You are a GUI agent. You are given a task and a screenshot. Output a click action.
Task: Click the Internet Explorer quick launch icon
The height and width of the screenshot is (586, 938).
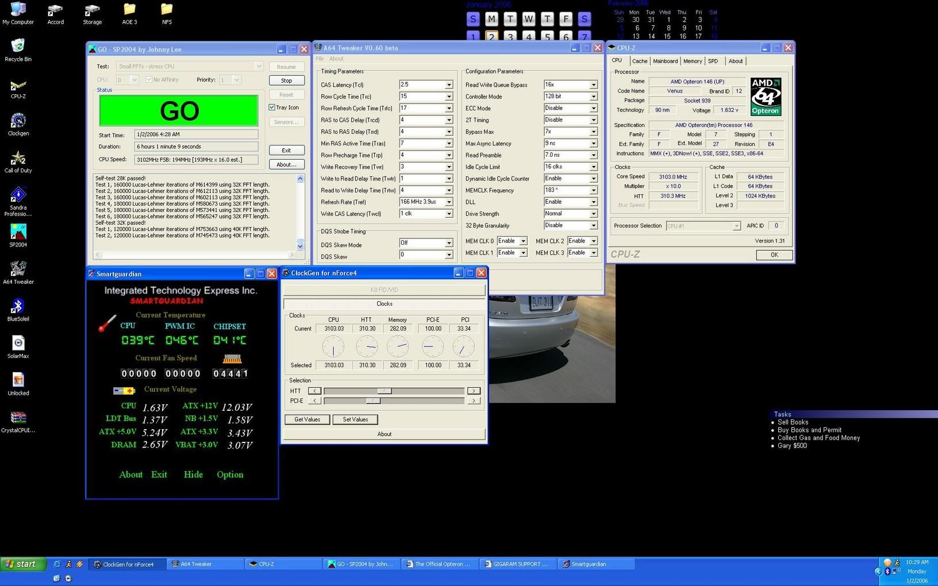pos(57,564)
